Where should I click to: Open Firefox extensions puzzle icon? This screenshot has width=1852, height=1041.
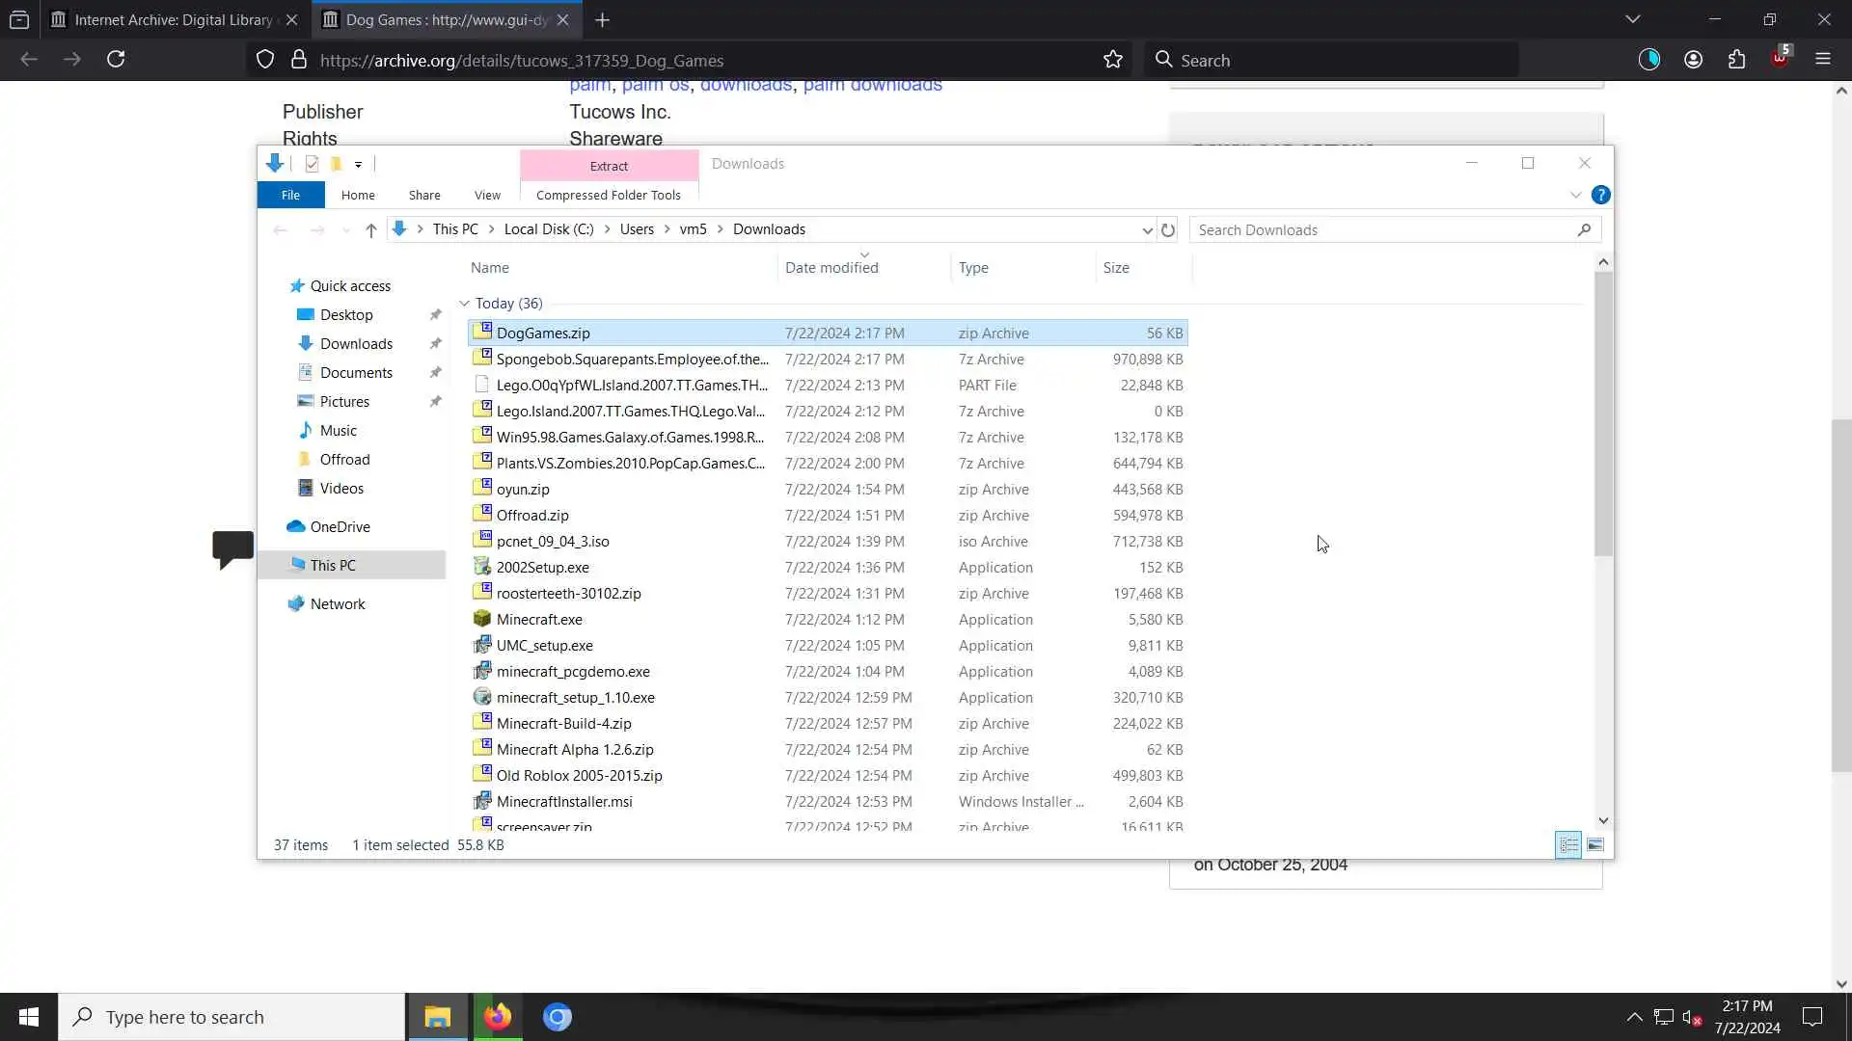(x=1736, y=60)
